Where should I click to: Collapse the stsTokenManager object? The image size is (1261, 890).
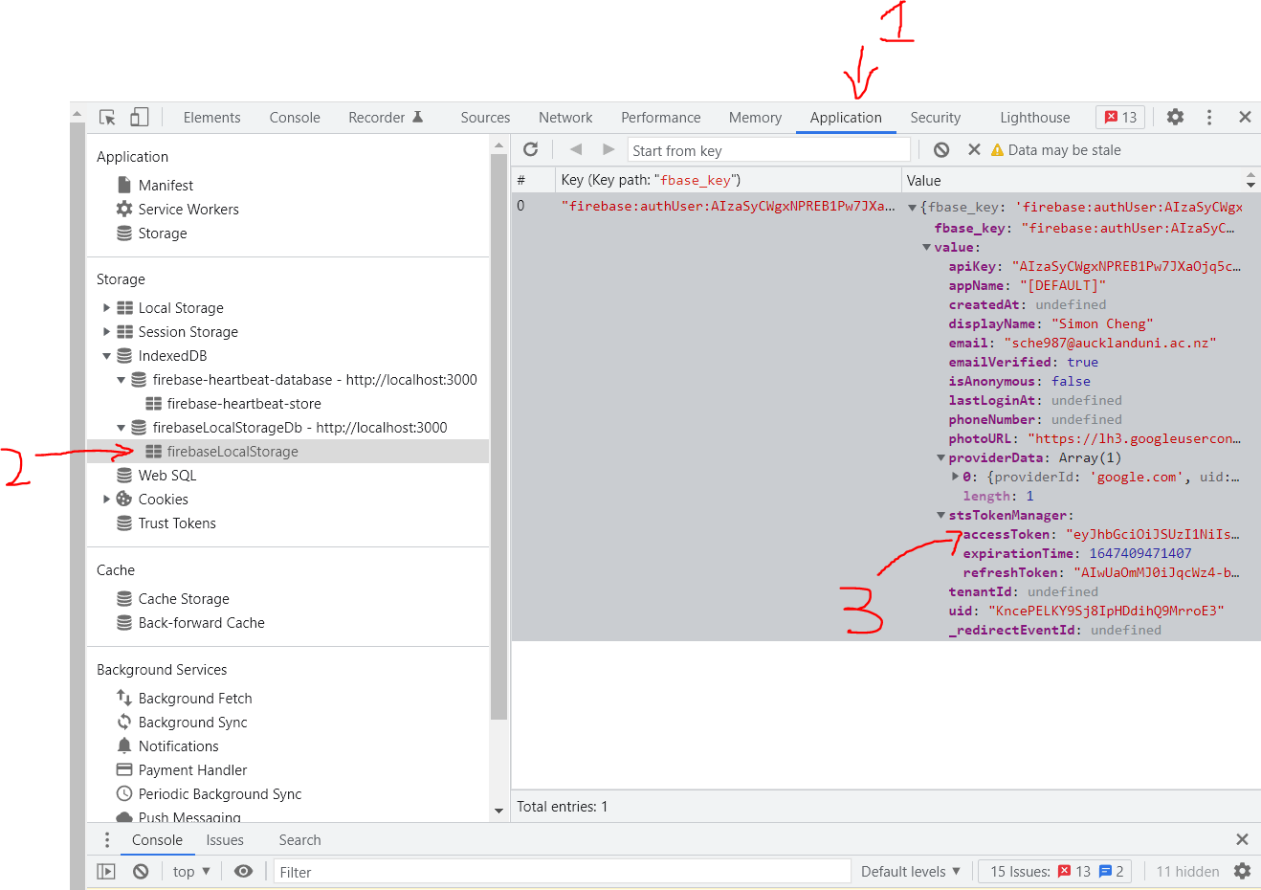pos(940,515)
